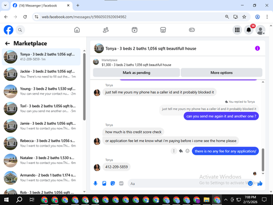The height and width of the screenshot is (205, 273).
Task: Open emoji picker in message box
Action: (x=250, y=183)
